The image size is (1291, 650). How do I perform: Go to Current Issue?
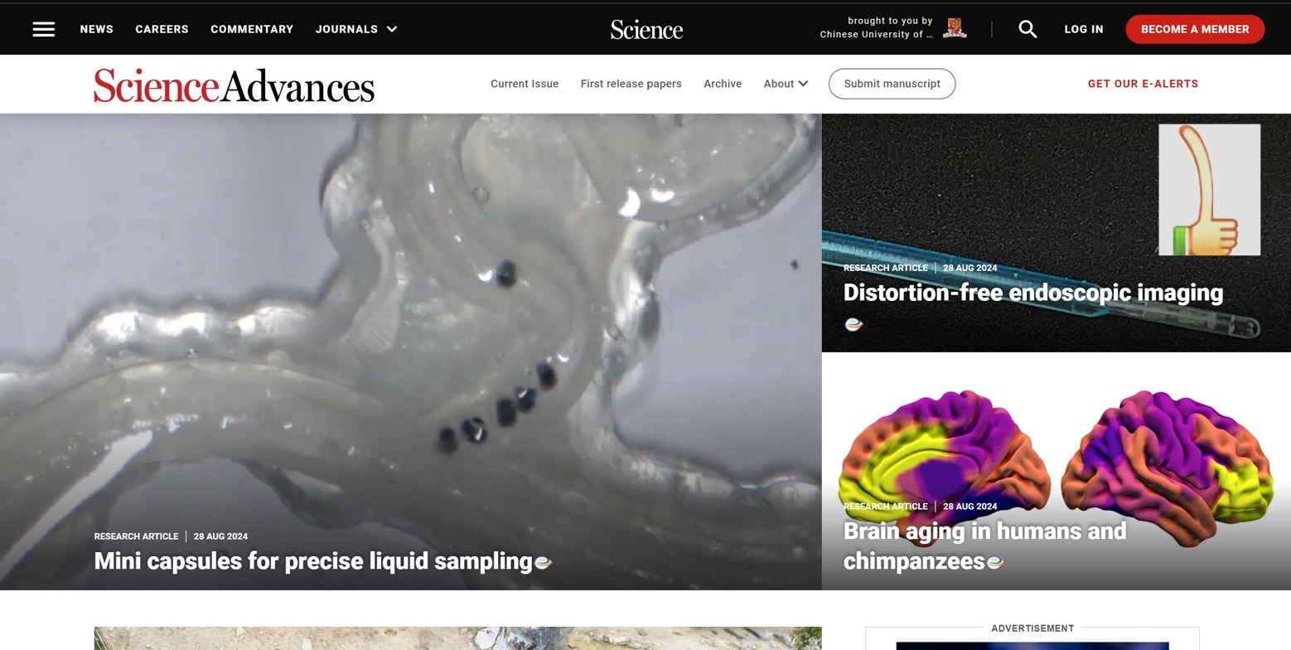(x=525, y=84)
